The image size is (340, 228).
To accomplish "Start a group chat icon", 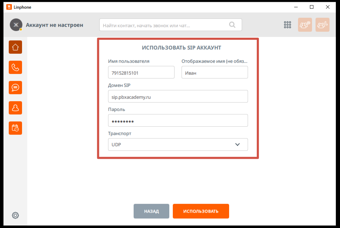I will tap(305, 25).
